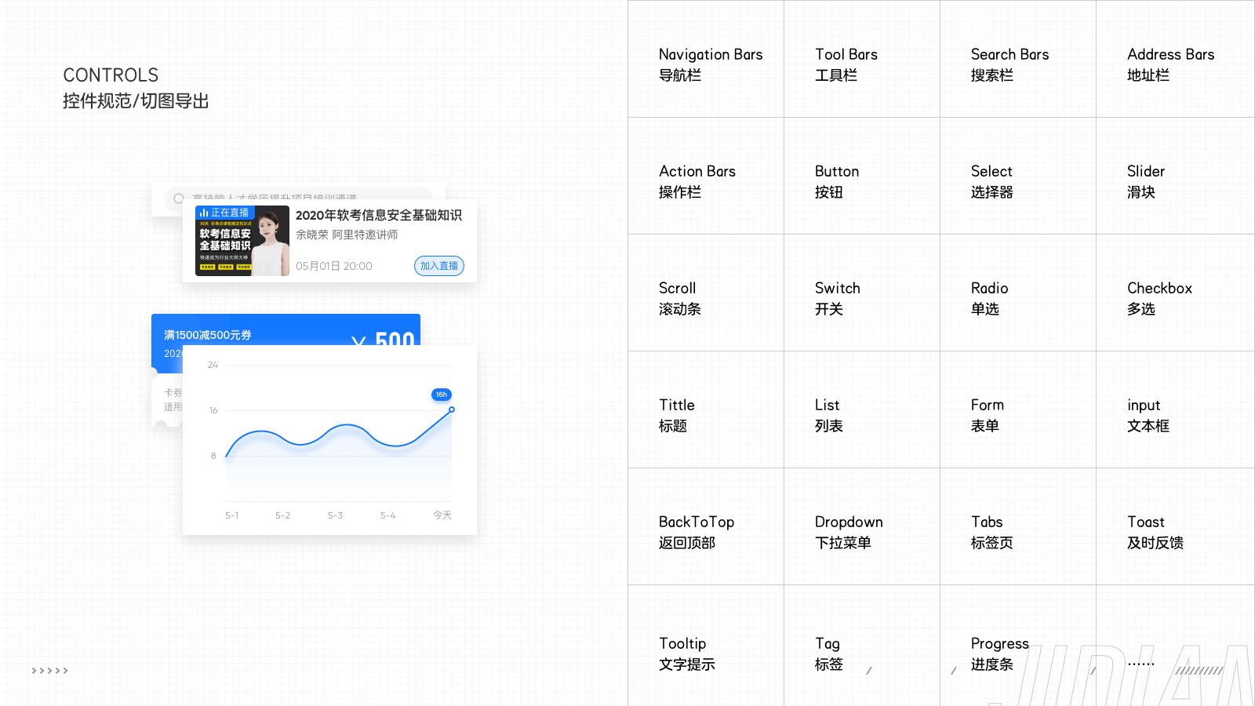Click the yen symbol on the coupon
The width and height of the screenshot is (1255, 706).
(358, 340)
